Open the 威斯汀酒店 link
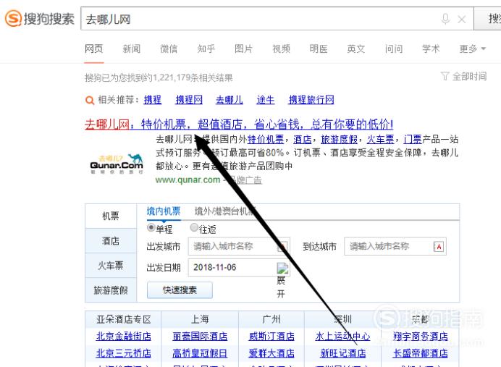The image size is (501, 367). [271, 336]
